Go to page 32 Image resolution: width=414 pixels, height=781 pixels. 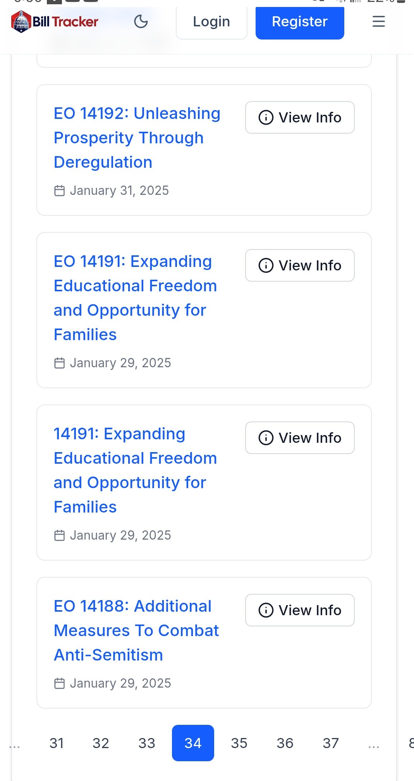(x=101, y=743)
